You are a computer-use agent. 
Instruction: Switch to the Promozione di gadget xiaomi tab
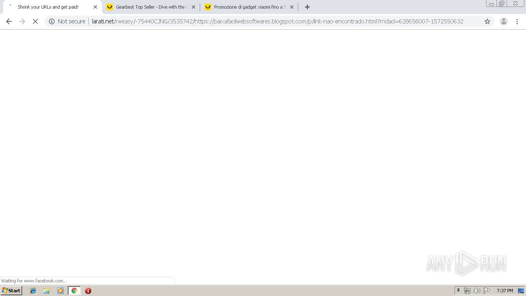click(x=249, y=7)
